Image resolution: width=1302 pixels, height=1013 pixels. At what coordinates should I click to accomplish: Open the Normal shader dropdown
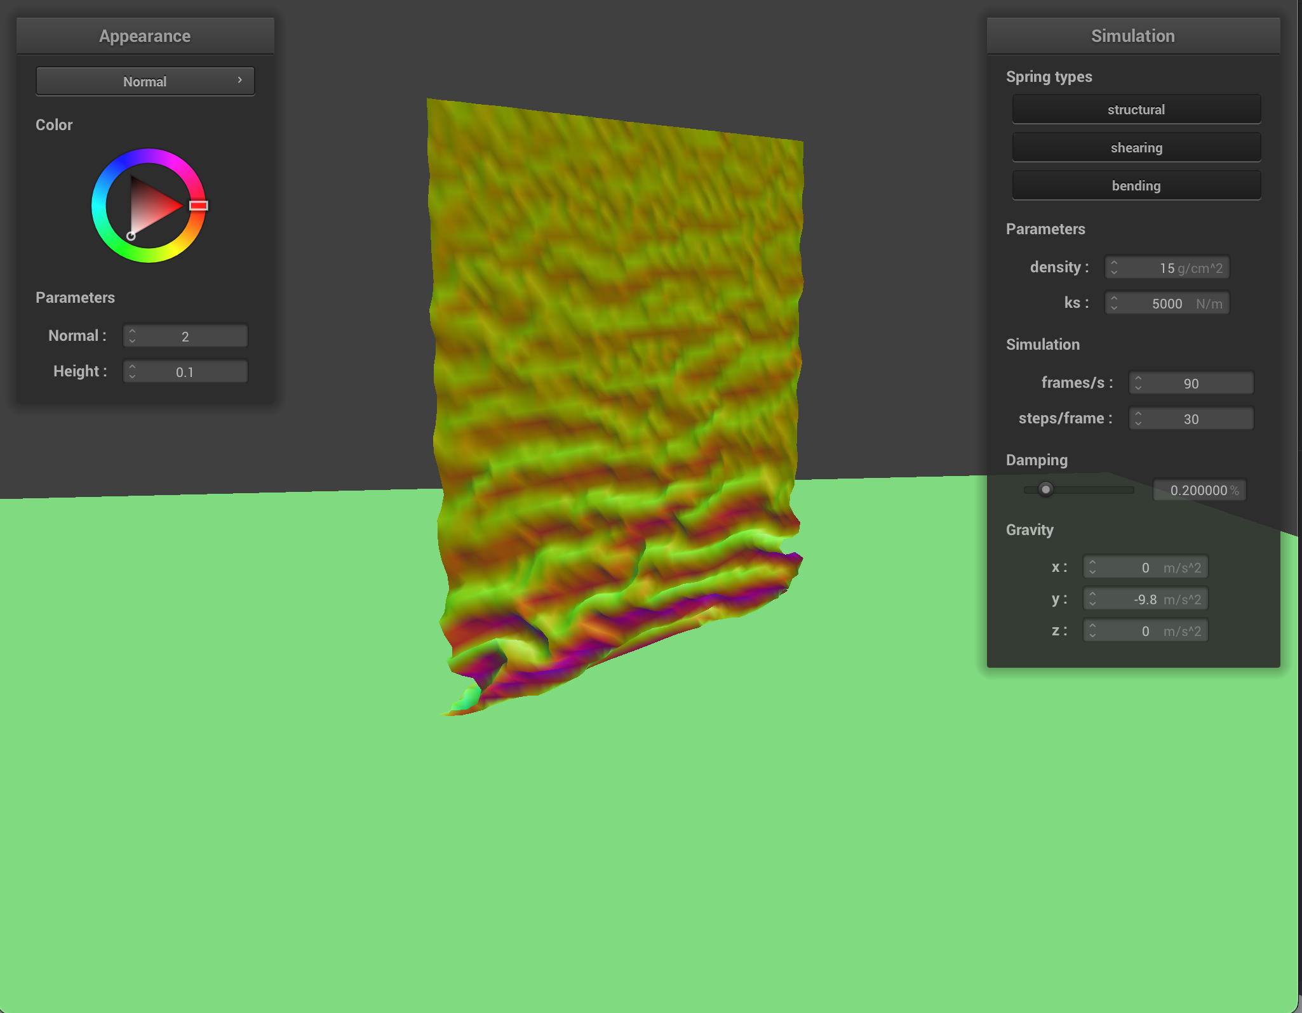click(145, 81)
